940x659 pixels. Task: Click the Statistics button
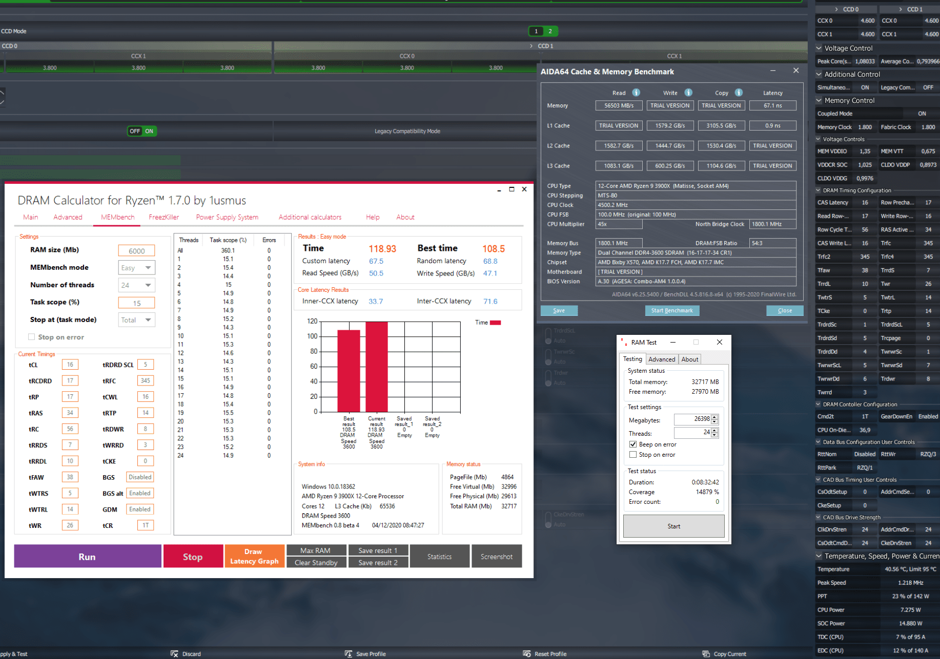440,557
